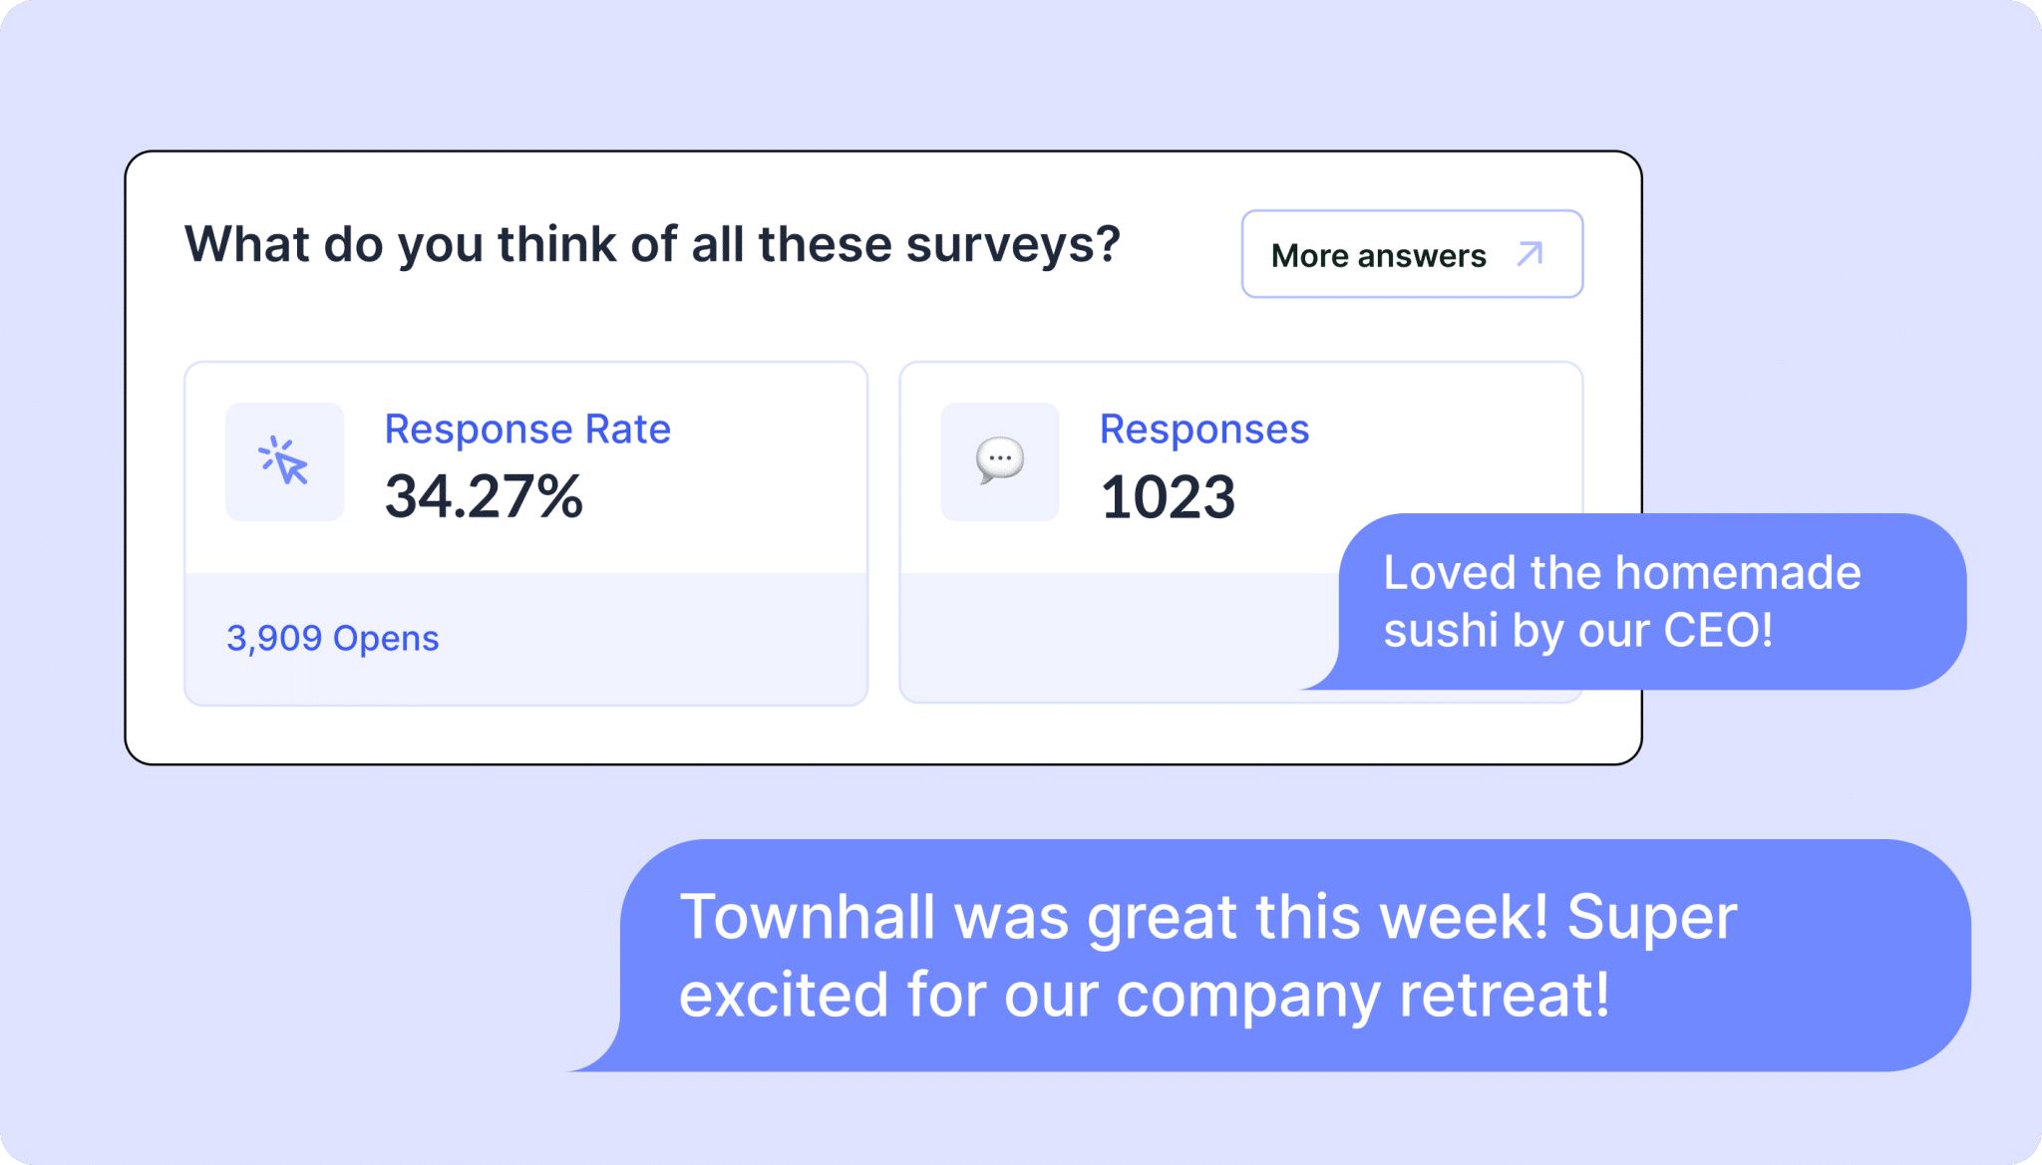
Task: Open the More answers button
Action: click(1412, 254)
